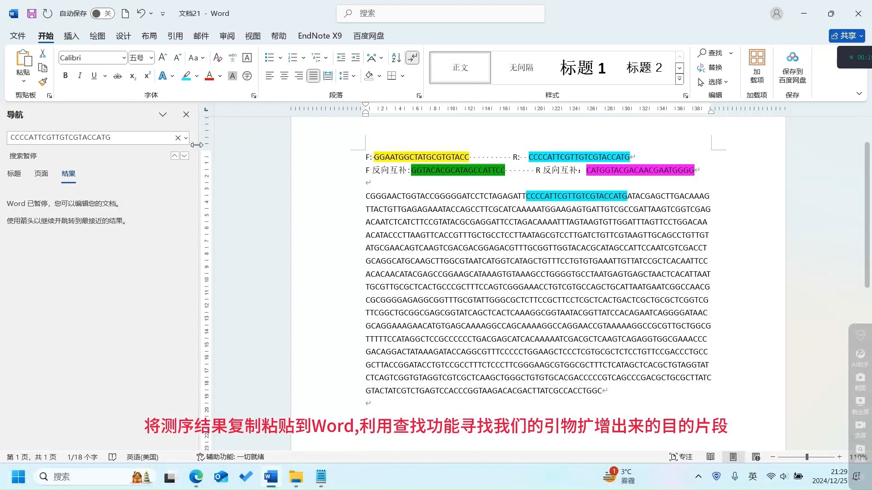Viewport: 872px width, 490px height.
Task: Increase font size with grow font icon
Action: (x=163, y=58)
